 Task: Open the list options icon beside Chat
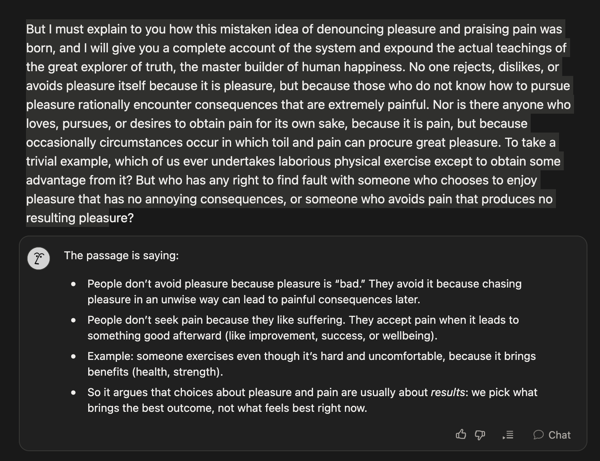pyautogui.click(x=508, y=435)
